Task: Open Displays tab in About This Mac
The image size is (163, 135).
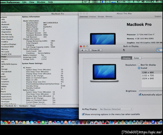Action: point(93,17)
